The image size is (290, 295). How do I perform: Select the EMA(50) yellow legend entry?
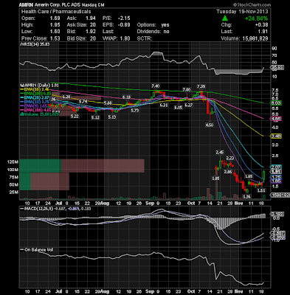tap(36, 90)
